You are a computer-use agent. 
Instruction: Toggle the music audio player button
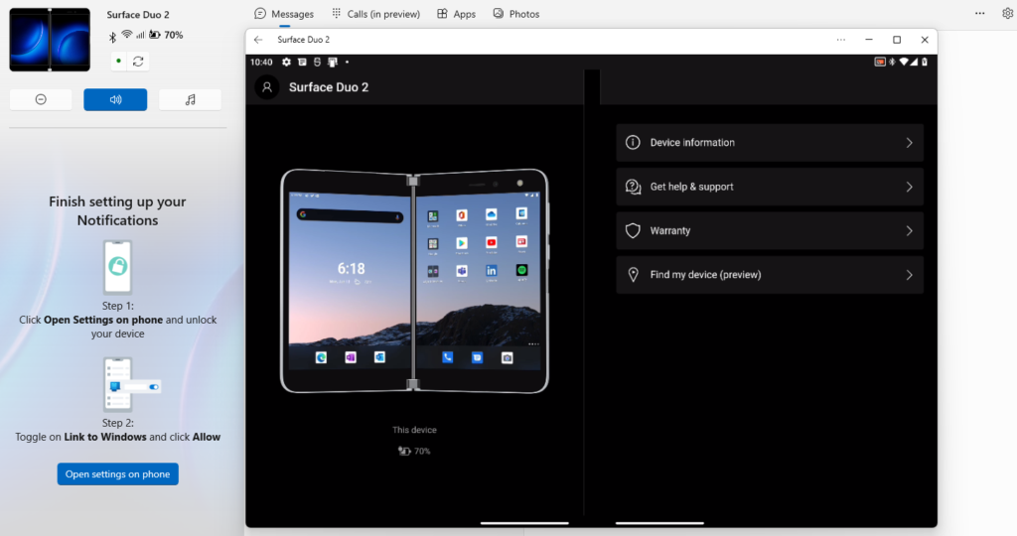click(x=190, y=99)
